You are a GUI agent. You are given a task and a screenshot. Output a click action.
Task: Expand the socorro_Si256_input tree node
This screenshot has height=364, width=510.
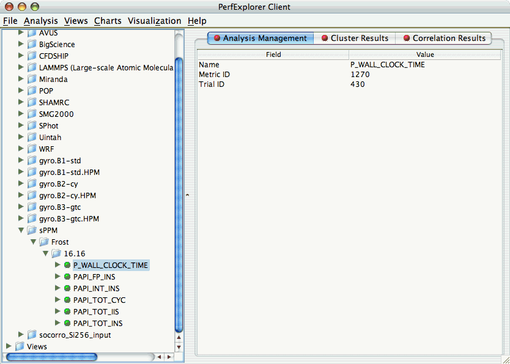(x=21, y=335)
